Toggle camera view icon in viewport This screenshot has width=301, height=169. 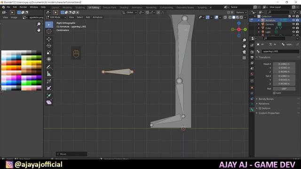point(244,52)
